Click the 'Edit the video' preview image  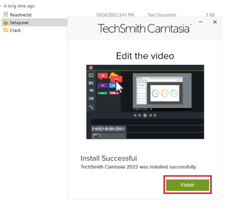(x=145, y=102)
